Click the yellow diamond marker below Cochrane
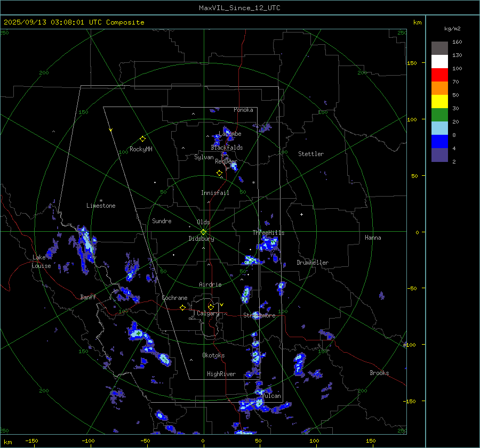The width and height of the screenshot is (480, 448). pyautogui.click(x=182, y=307)
